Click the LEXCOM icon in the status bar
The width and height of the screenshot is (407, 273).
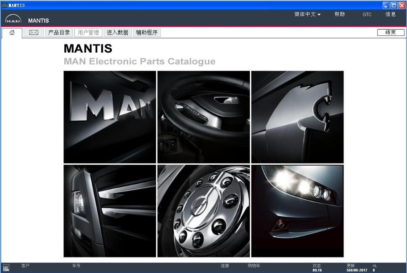[7, 267]
